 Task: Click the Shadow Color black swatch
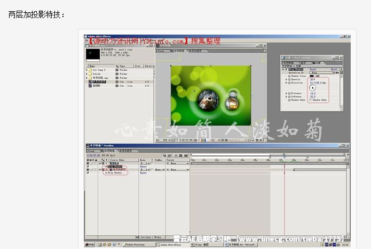tap(312, 76)
